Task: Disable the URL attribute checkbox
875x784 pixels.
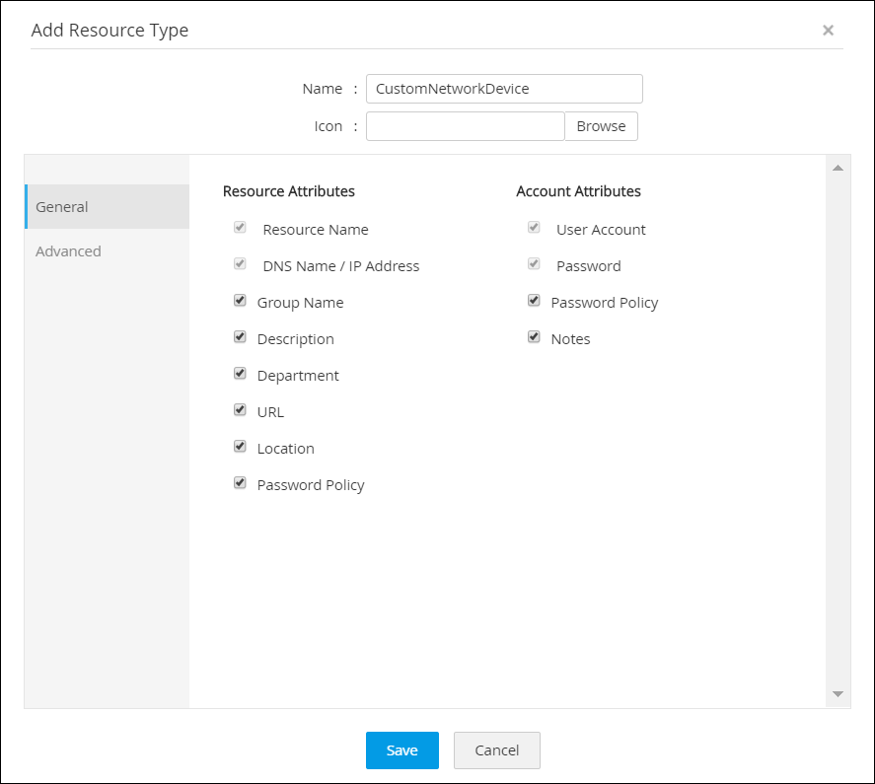Action: point(240,410)
